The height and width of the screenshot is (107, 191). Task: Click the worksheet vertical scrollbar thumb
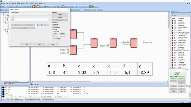169,22
